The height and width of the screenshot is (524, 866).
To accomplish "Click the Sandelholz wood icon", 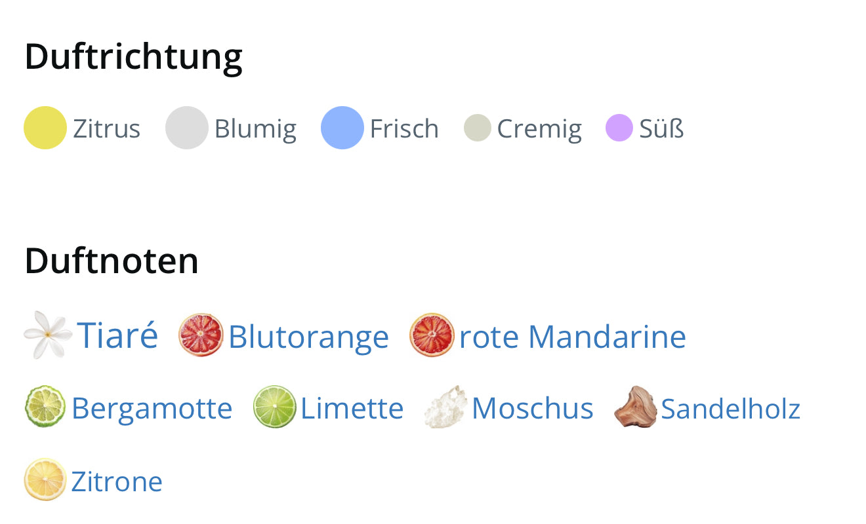I will point(635,407).
